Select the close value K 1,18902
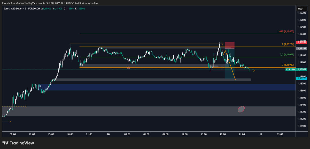The image size is (310, 149). pyautogui.click(x=80, y=9)
